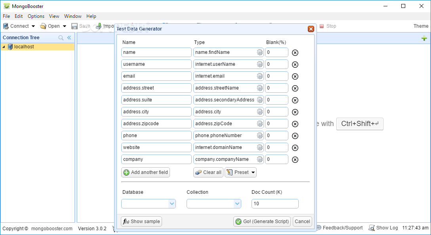Search the Connection Tree

(x=61, y=38)
